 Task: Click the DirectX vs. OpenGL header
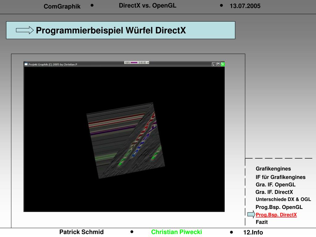click(x=148, y=6)
